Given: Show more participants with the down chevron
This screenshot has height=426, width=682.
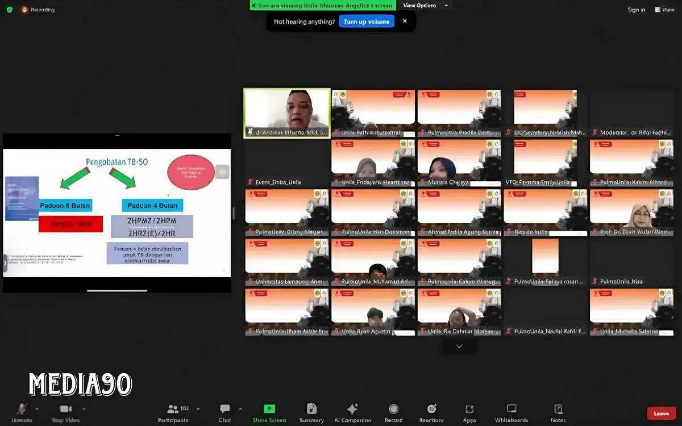Looking at the screenshot, I should point(459,346).
